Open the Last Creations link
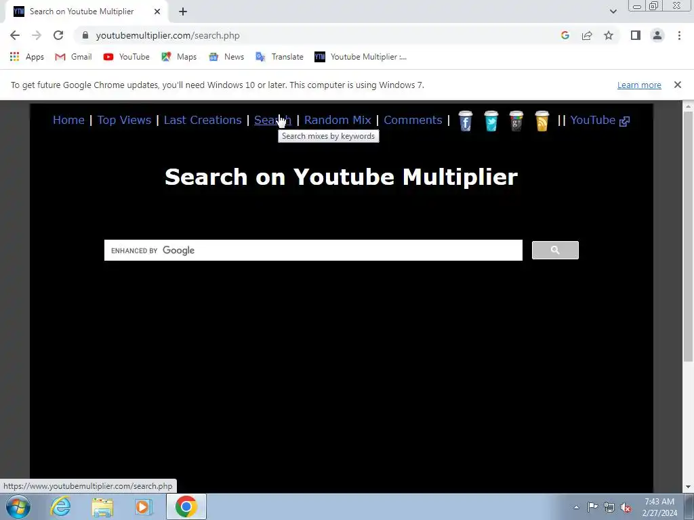 203,120
